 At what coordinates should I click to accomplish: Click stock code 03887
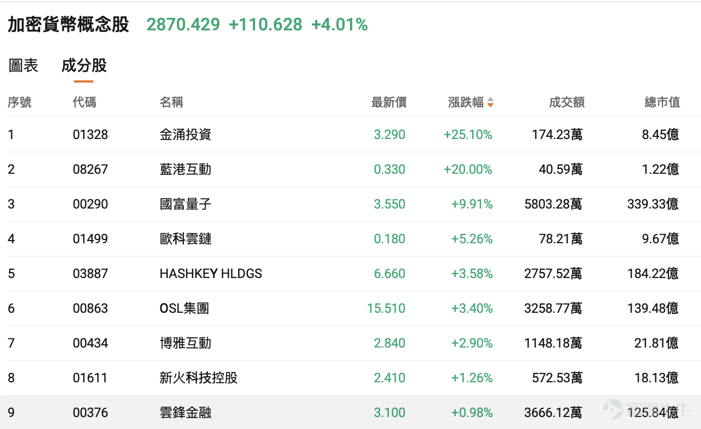(91, 274)
